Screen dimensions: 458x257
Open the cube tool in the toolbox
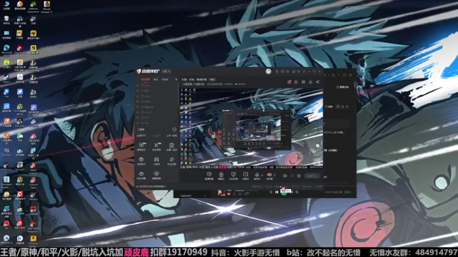click(x=141, y=159)
